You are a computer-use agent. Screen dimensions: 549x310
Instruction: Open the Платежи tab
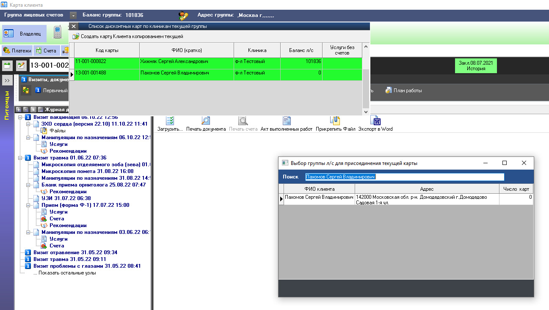(x=17, y=51)
